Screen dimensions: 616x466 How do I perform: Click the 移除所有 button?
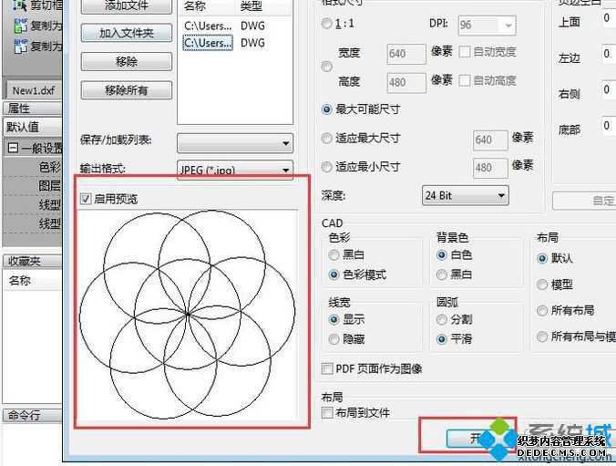pyautogui.click(x=126, y=90)
